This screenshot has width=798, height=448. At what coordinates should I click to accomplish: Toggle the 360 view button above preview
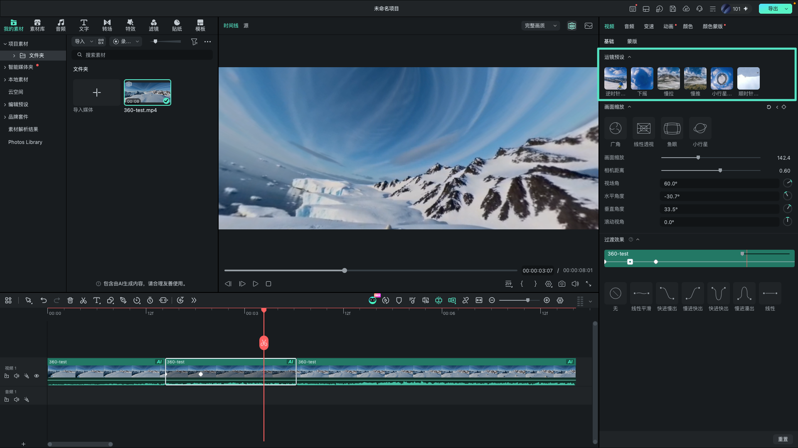tap(572, 26)
